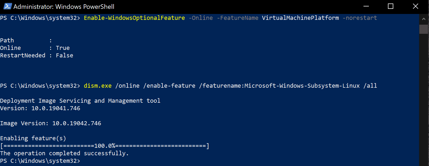Click the scrollbar up arrow
The height and width of the screenshot is (166, 429).
click(423, 19)
